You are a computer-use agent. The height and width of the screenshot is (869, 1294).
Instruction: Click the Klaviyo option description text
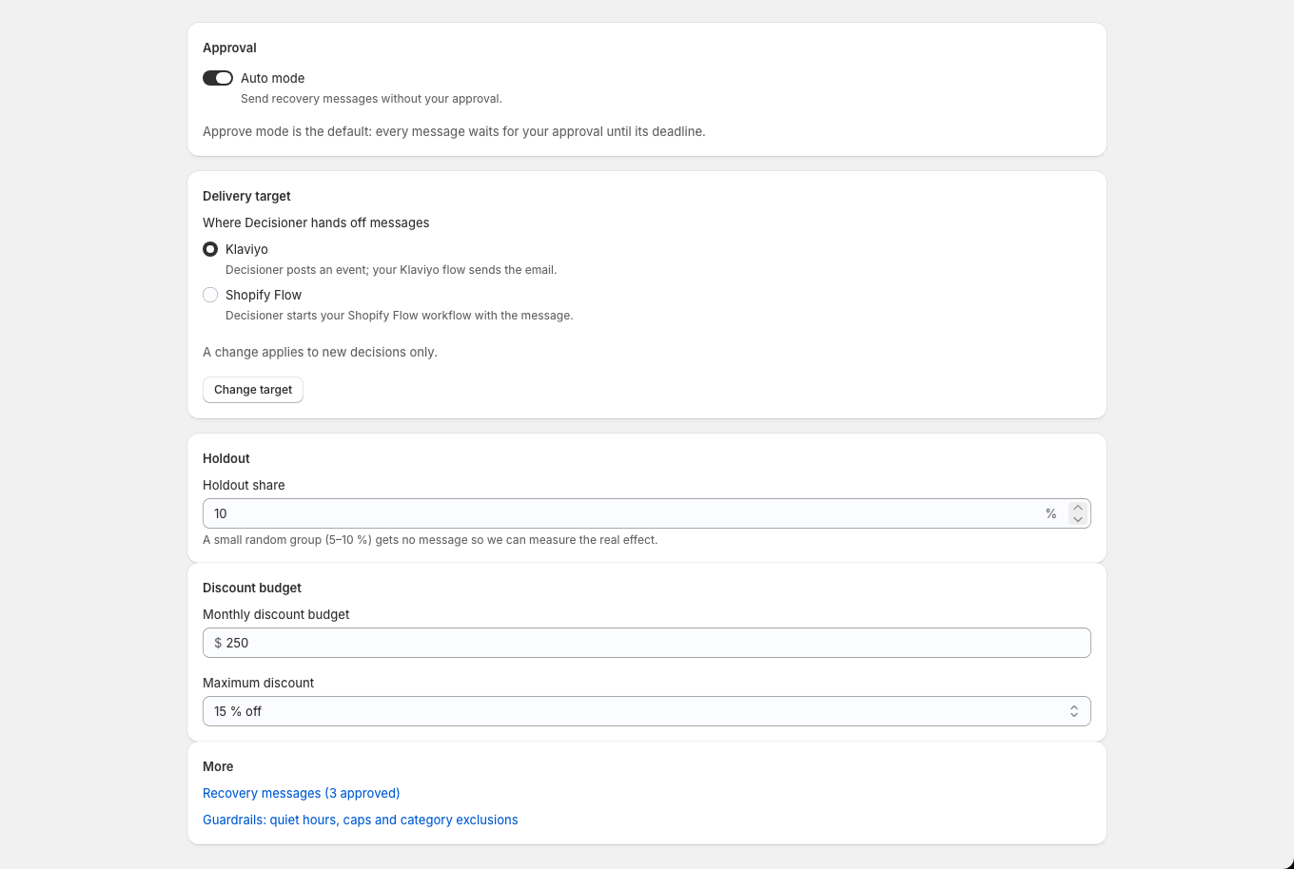(x=391, y=270)
